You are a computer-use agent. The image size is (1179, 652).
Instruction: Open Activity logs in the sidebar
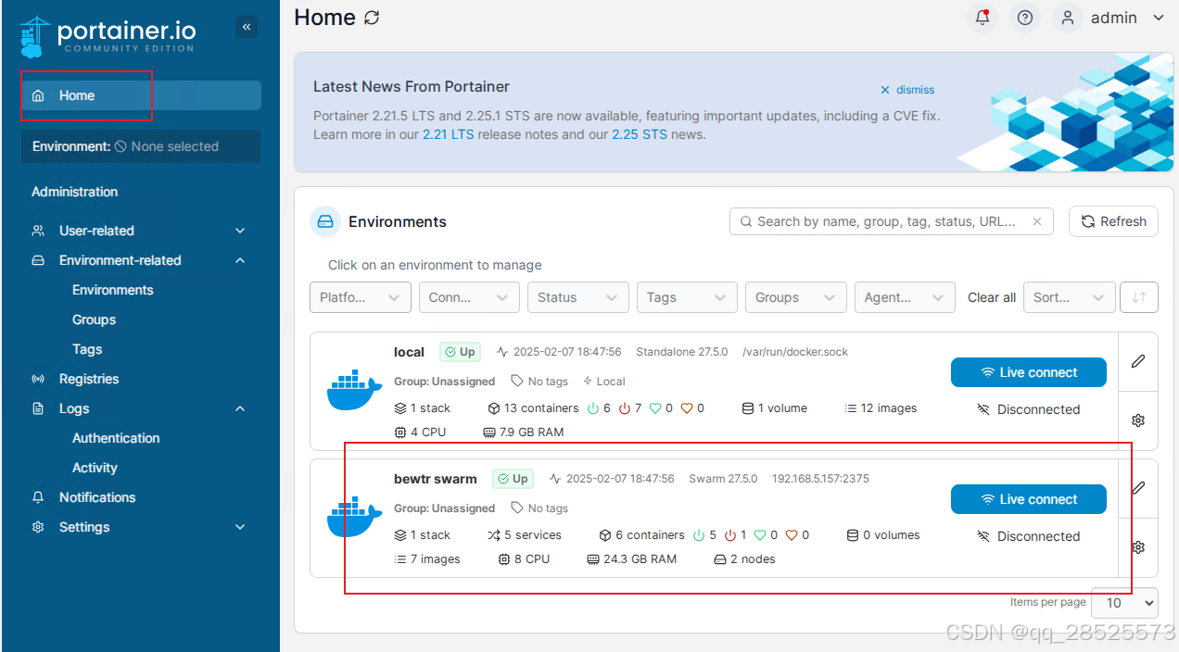click(x=95, y=468)
